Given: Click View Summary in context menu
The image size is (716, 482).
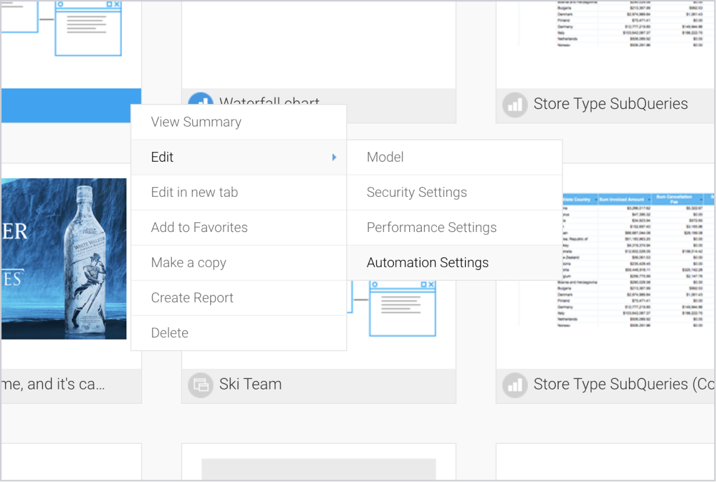Looking at the screenshot, I should 196,122.
